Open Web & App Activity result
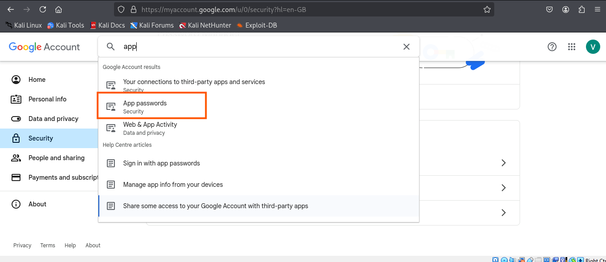This screenshot has width=606, height=262. (x=259, y=128)
